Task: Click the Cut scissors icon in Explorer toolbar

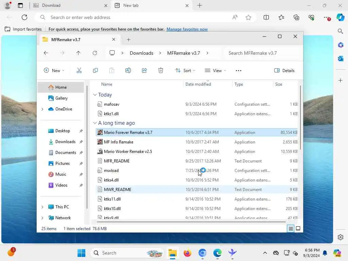Action: pyautogui.click(x=79, y=71)
